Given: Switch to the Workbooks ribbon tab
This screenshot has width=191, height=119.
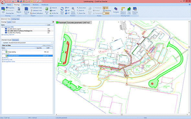Looking at the screenshot, I should (45, 5).
